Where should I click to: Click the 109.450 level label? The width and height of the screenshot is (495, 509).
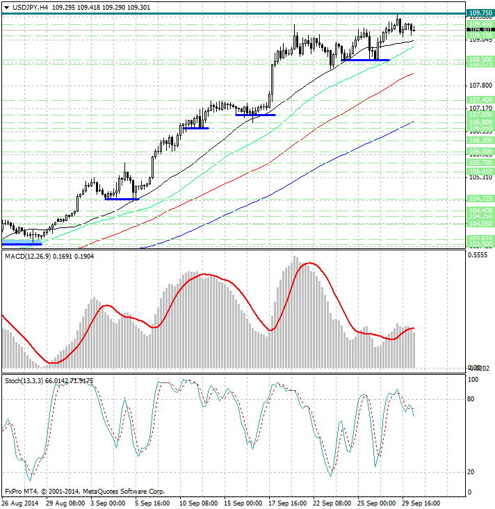pyautogui.click(x=480, y=24)
